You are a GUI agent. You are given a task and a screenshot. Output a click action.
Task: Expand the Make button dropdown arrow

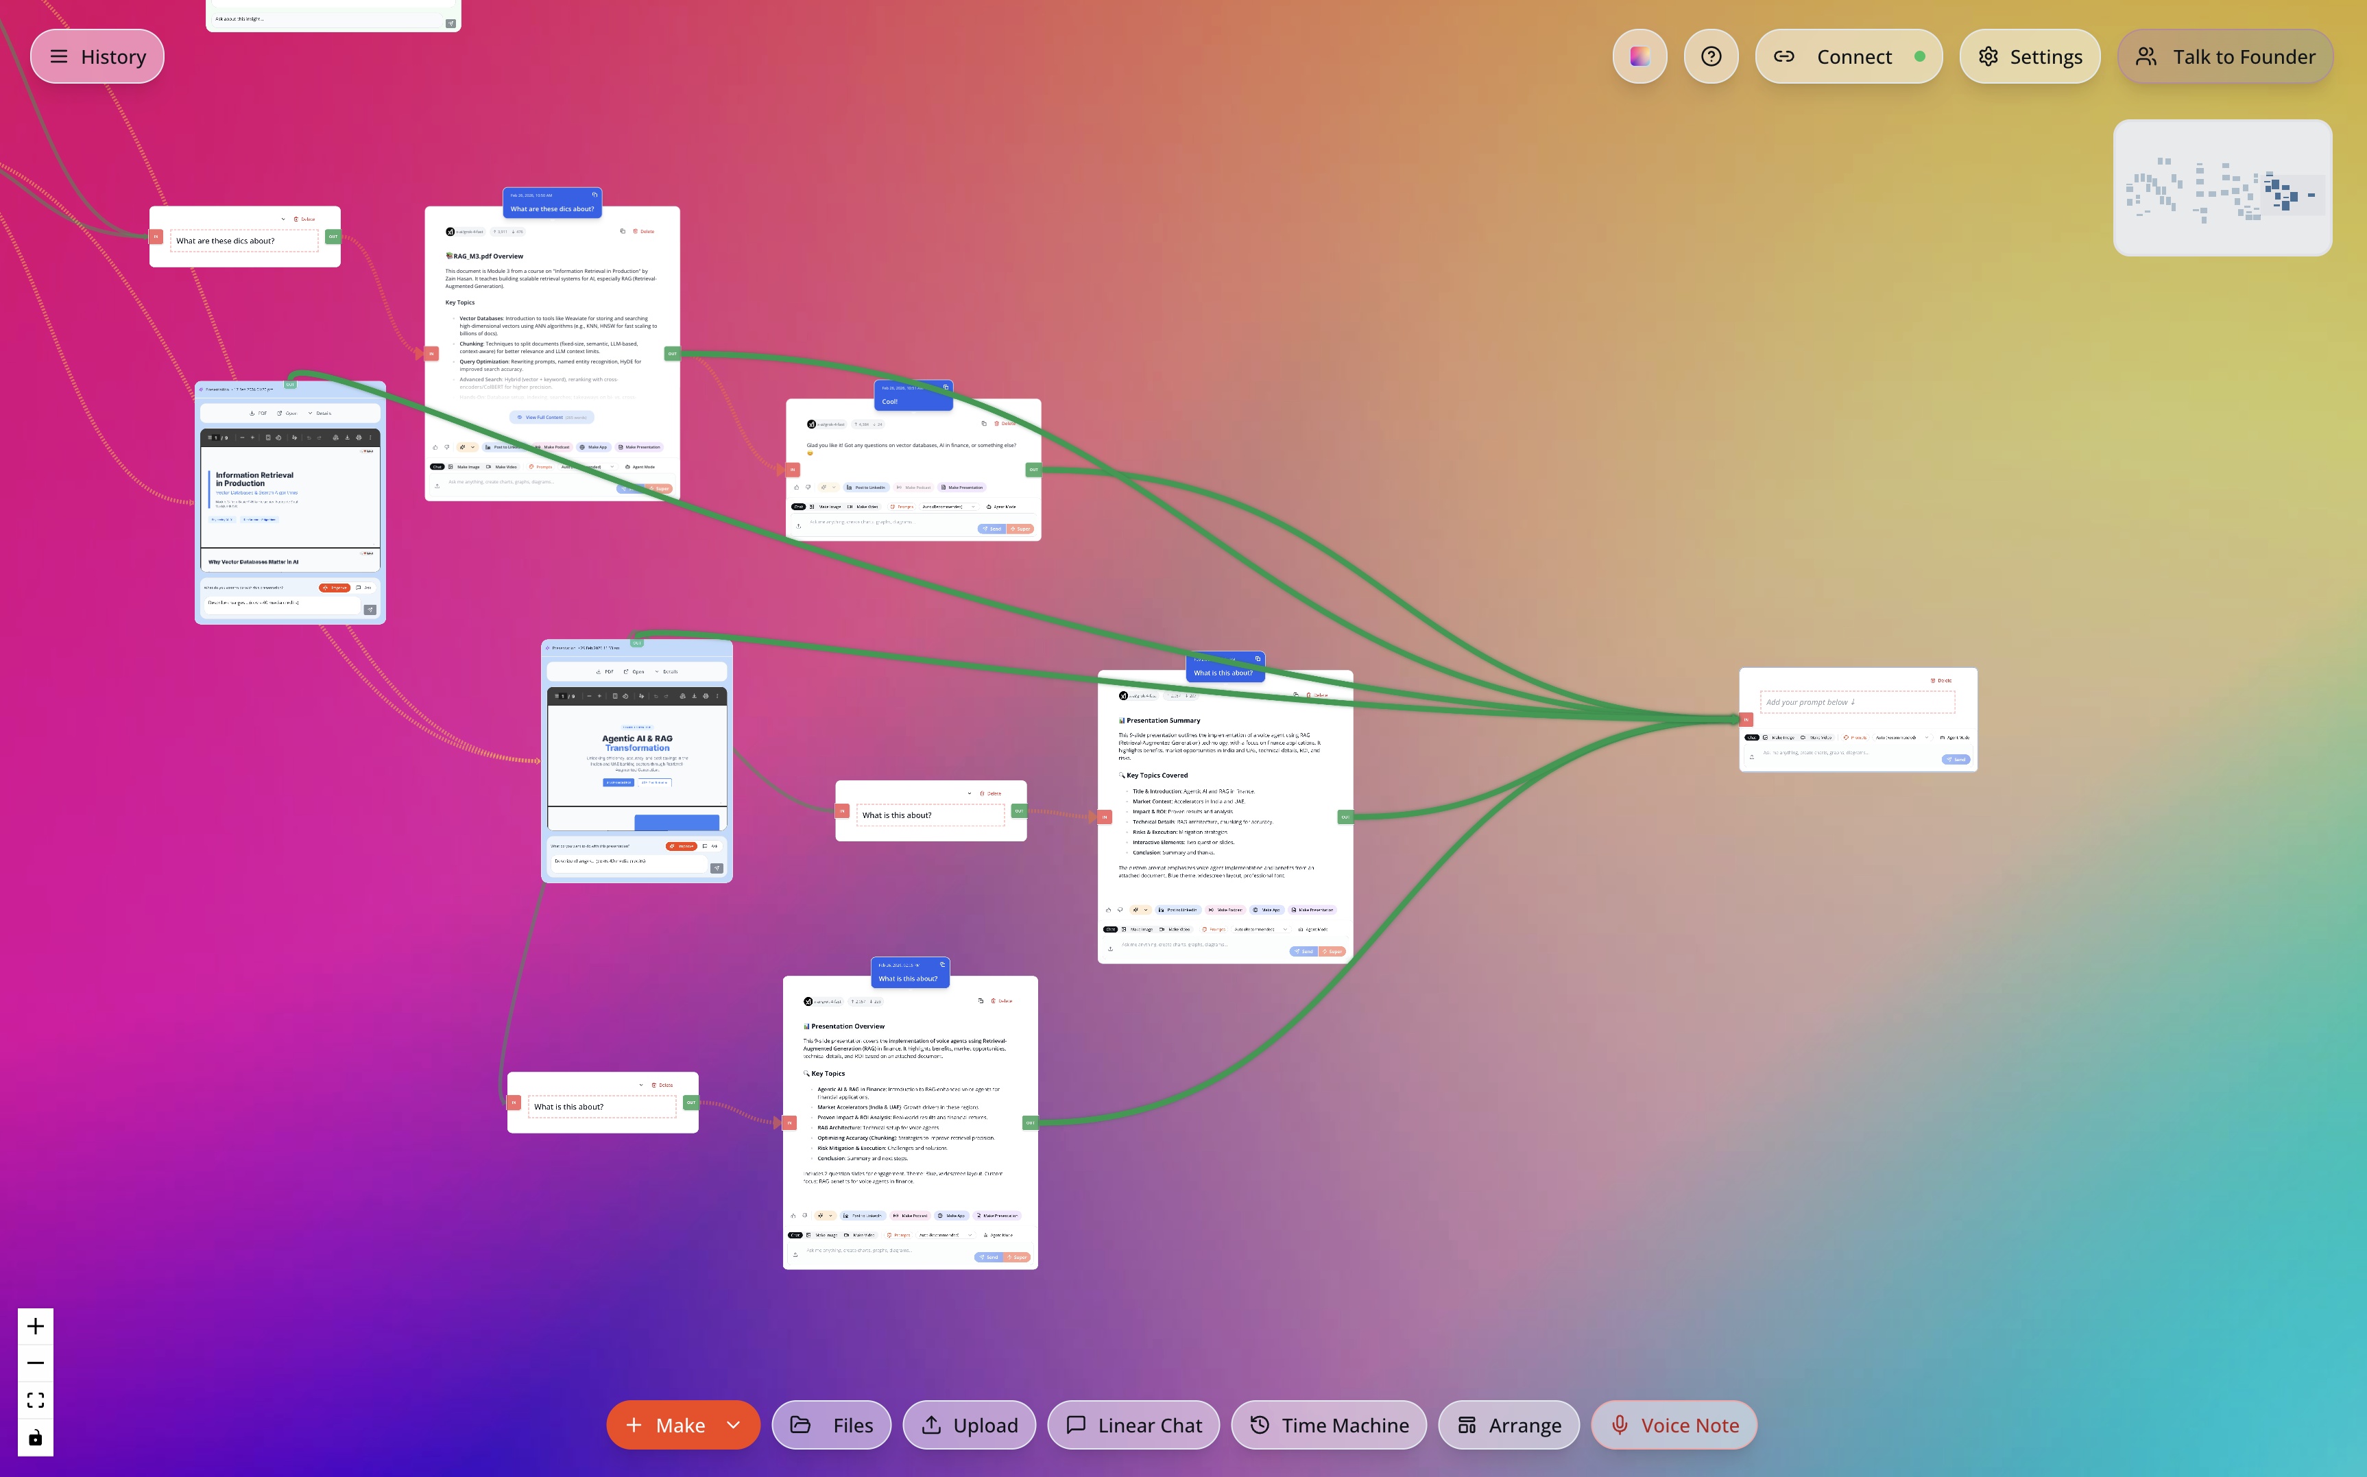(x=734, y=1425)
